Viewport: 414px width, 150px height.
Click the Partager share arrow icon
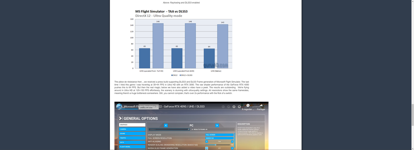click(x=261, y=105)
